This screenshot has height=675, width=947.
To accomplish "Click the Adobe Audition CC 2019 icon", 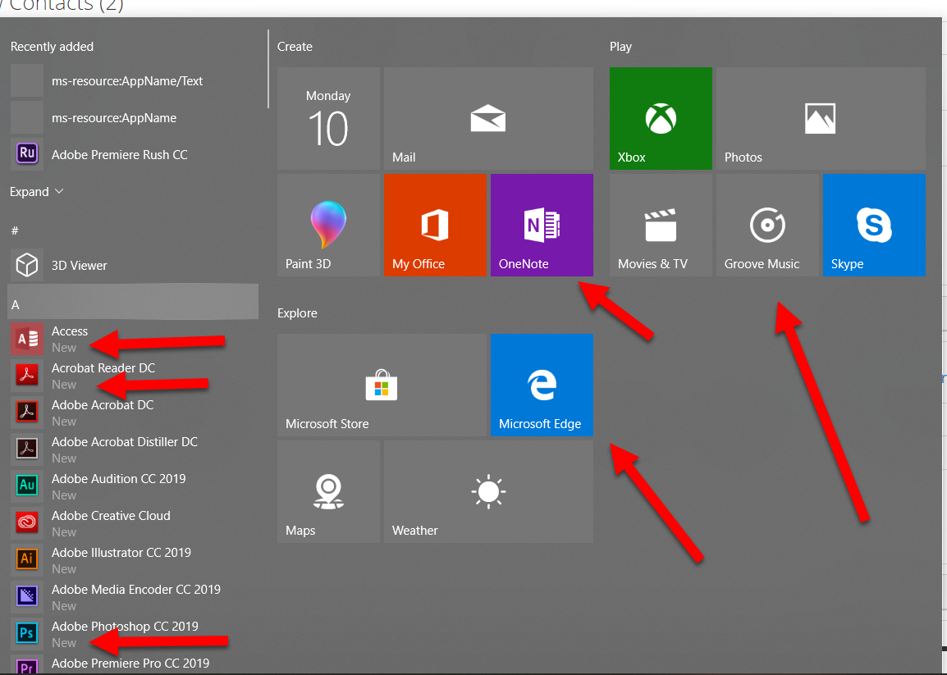I will (x=26, y=486).
